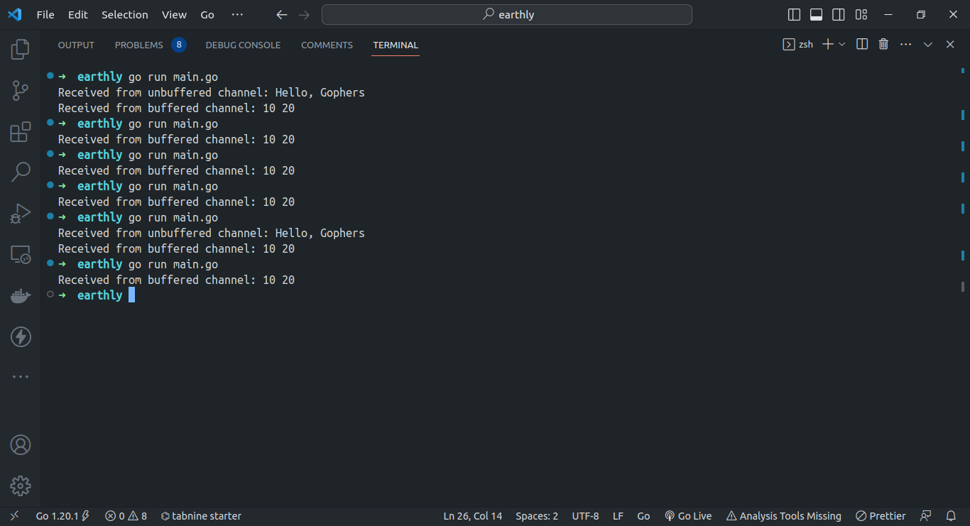Open the Remote Explorer icon

point(21,254)
